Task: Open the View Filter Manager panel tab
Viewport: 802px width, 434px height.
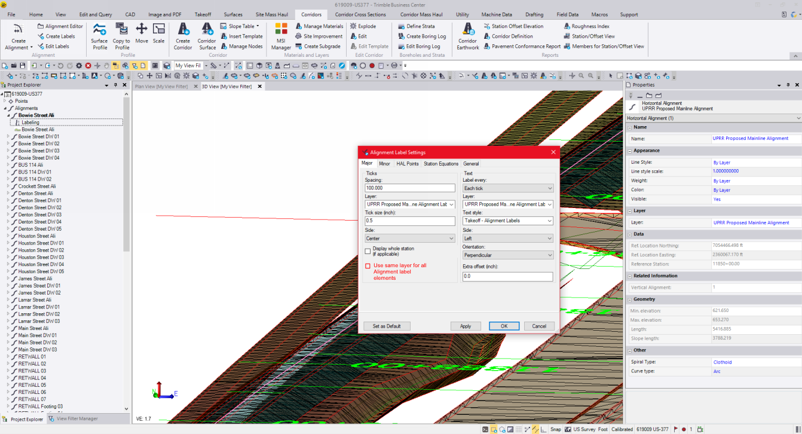Action: [73, 419]
